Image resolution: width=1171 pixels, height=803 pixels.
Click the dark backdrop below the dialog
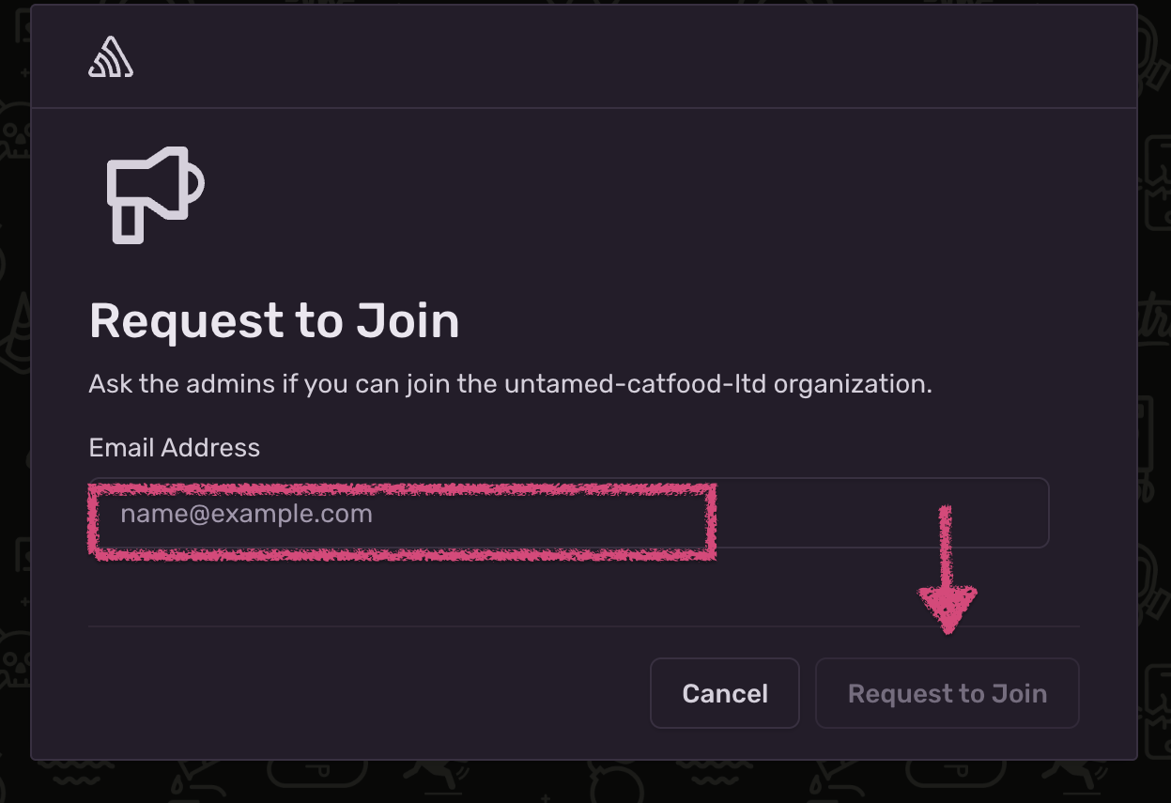click(x=583, y=781)
